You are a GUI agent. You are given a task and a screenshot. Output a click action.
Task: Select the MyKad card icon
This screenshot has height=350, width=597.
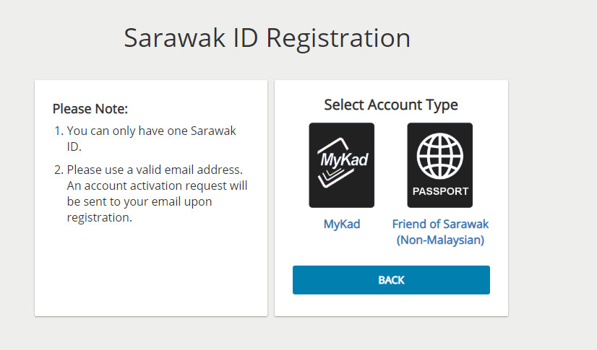[342, 165]
